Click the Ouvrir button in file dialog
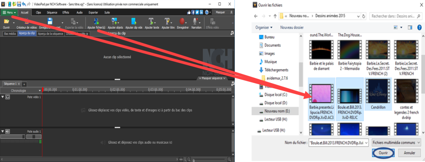425x162 pixels. pyautogui.click(x=384, y=153)
